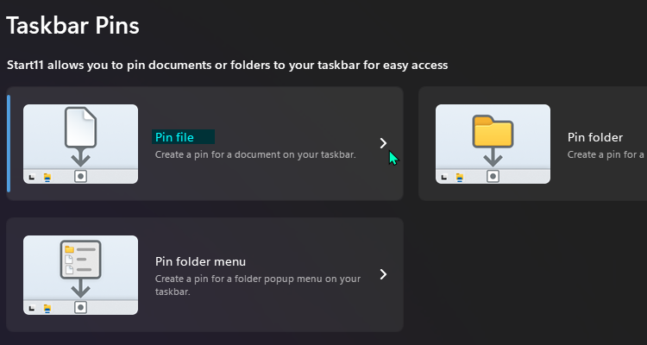Click the yellow folder icon in Pin folder thumbnail
Image resolution: width=647 pixels, height=345 pixels.
(x=493, y=132)
